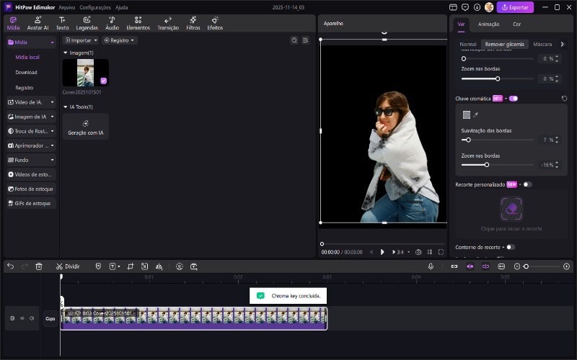577x360 pixels.
Task: Open the Arquivo menu
Action: 66,7
